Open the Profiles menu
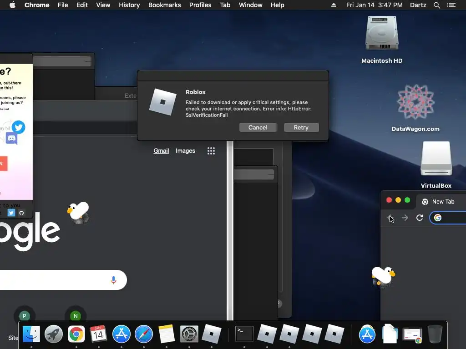 [200, 5]
